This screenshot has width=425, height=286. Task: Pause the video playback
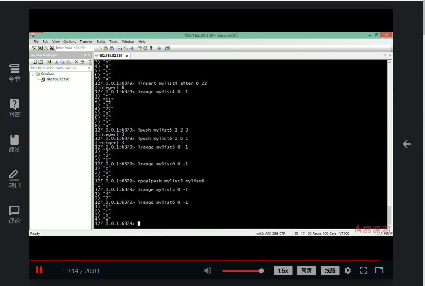pos(39,270)
